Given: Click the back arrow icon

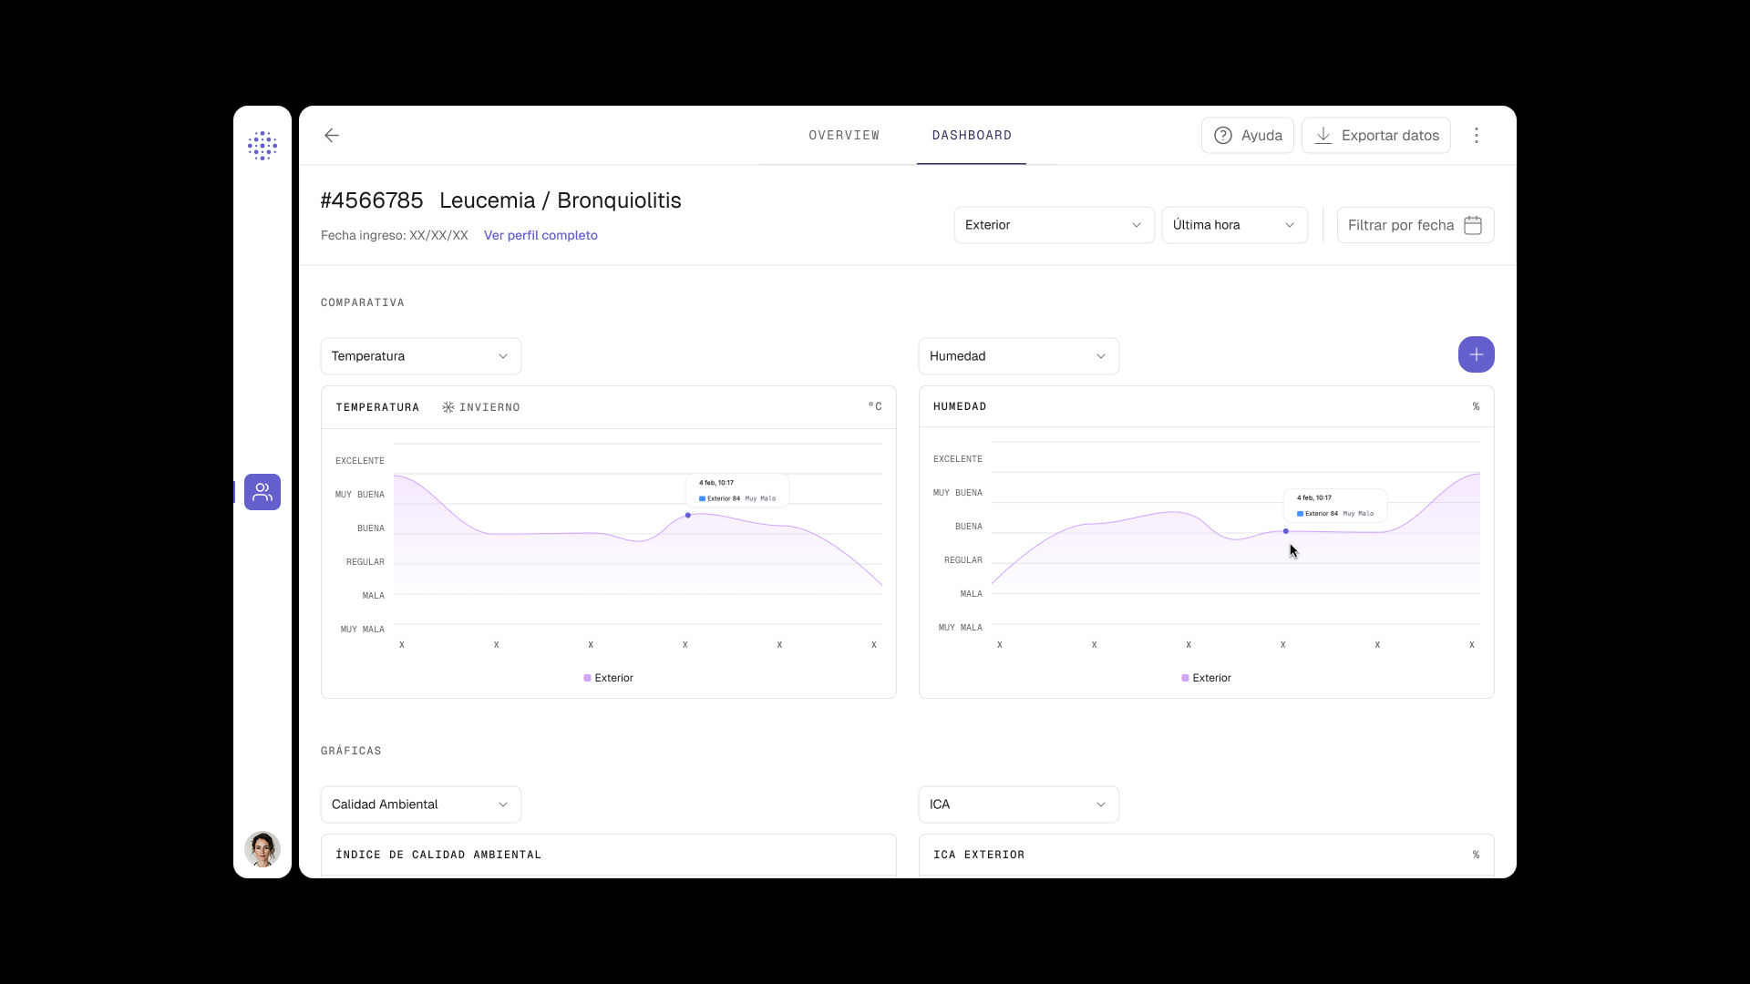Looking at the screenshot, I should click(332, 136).
